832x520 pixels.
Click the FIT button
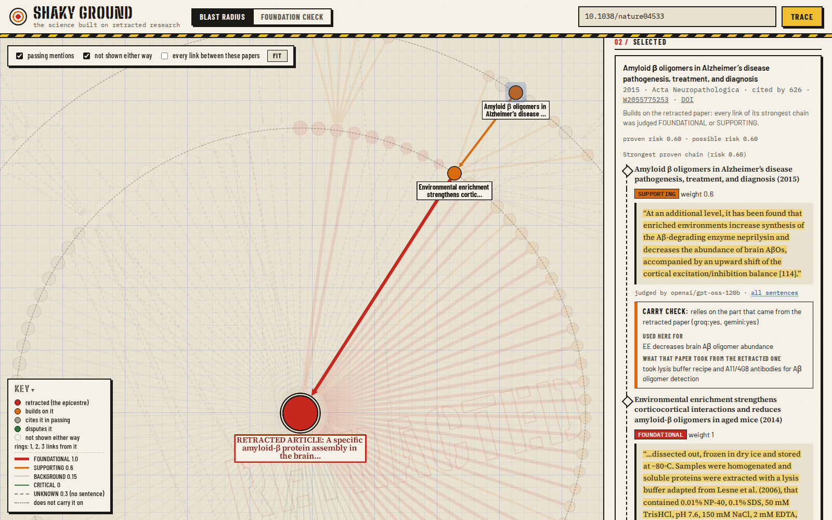pos(277,56)
